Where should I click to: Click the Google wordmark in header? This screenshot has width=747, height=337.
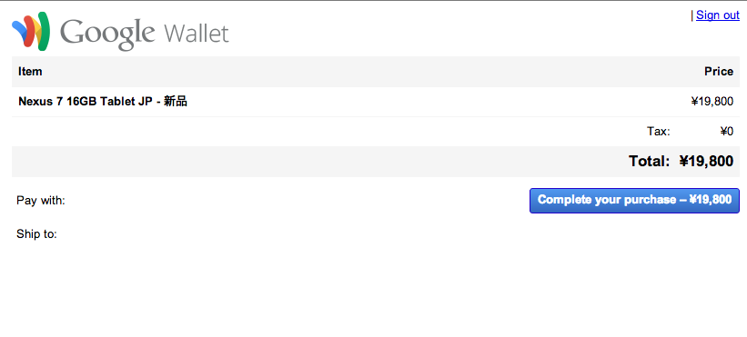[107, 34]
